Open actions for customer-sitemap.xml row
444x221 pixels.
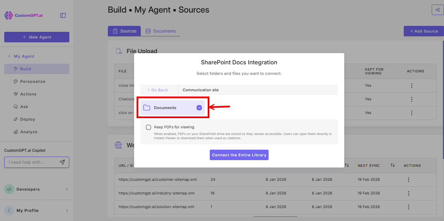coord(408,180)
